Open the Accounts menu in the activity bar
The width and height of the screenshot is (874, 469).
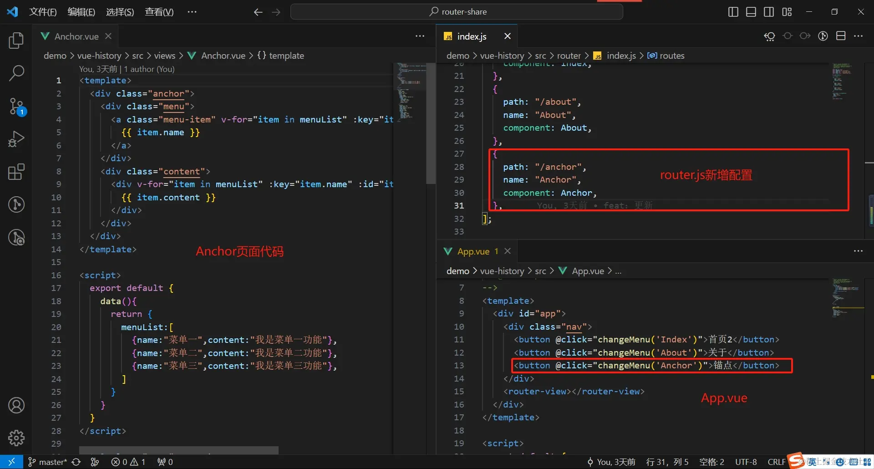click(x=16, y=405)
